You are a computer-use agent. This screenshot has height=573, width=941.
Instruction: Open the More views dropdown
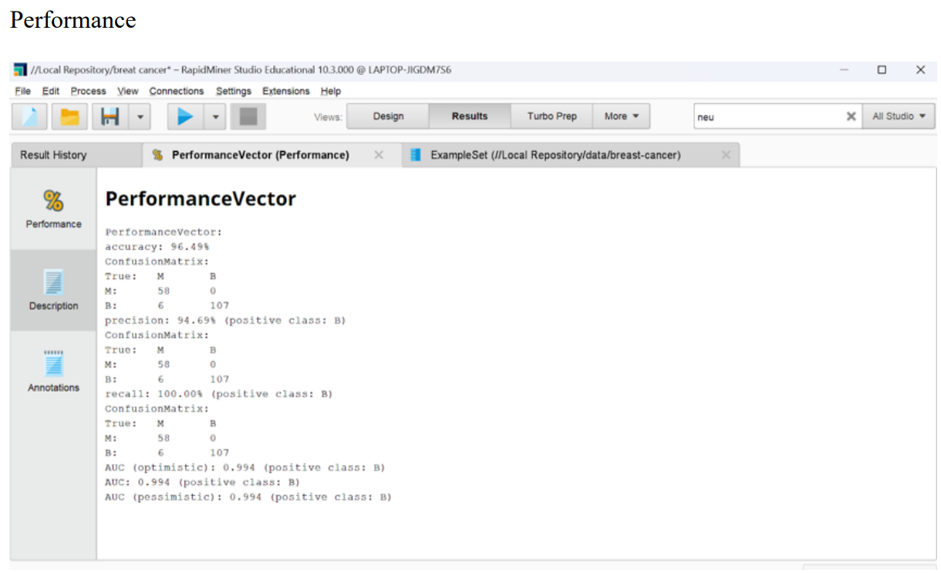point(622,116)
